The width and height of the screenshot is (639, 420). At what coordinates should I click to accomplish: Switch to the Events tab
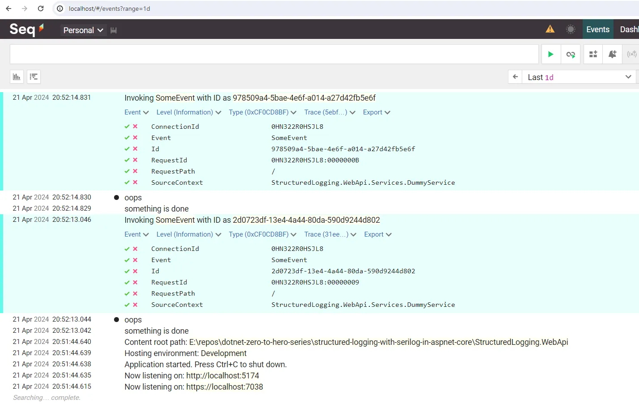[x=598, y=29]
